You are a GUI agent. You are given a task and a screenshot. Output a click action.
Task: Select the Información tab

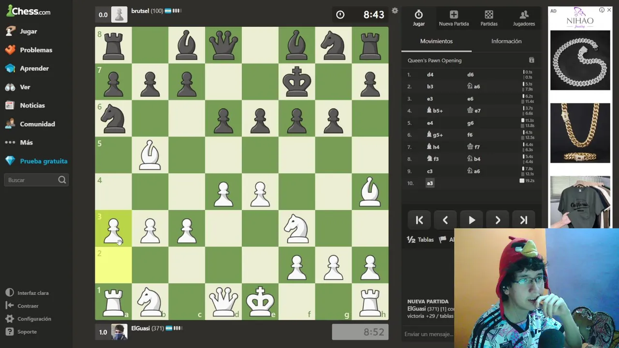click(506, 42)
